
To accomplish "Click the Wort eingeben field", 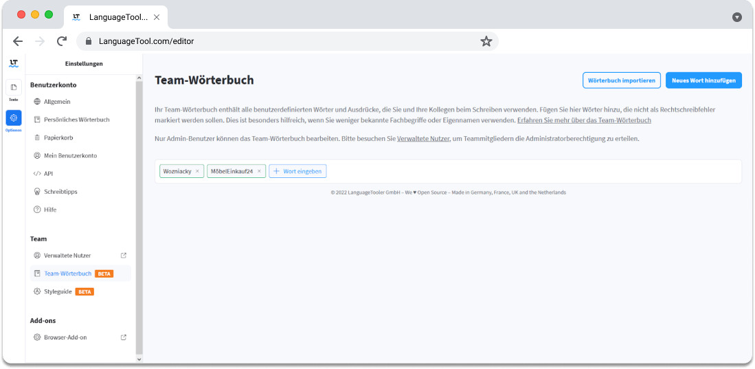I will click(297, 171).
